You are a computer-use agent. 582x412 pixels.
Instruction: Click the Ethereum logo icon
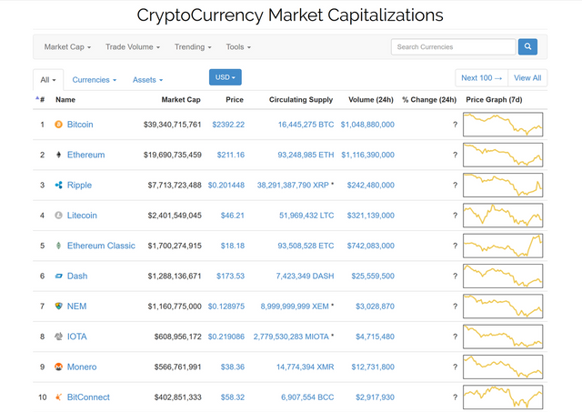pos(59,155)
